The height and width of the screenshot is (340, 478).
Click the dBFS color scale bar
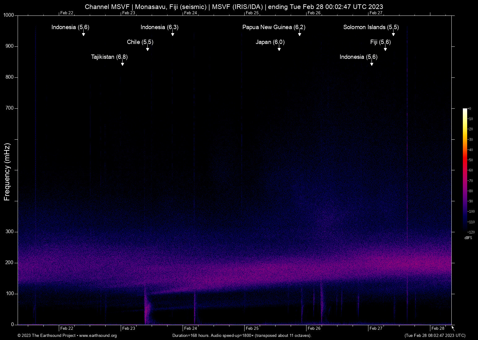click(x=465, y=170)
